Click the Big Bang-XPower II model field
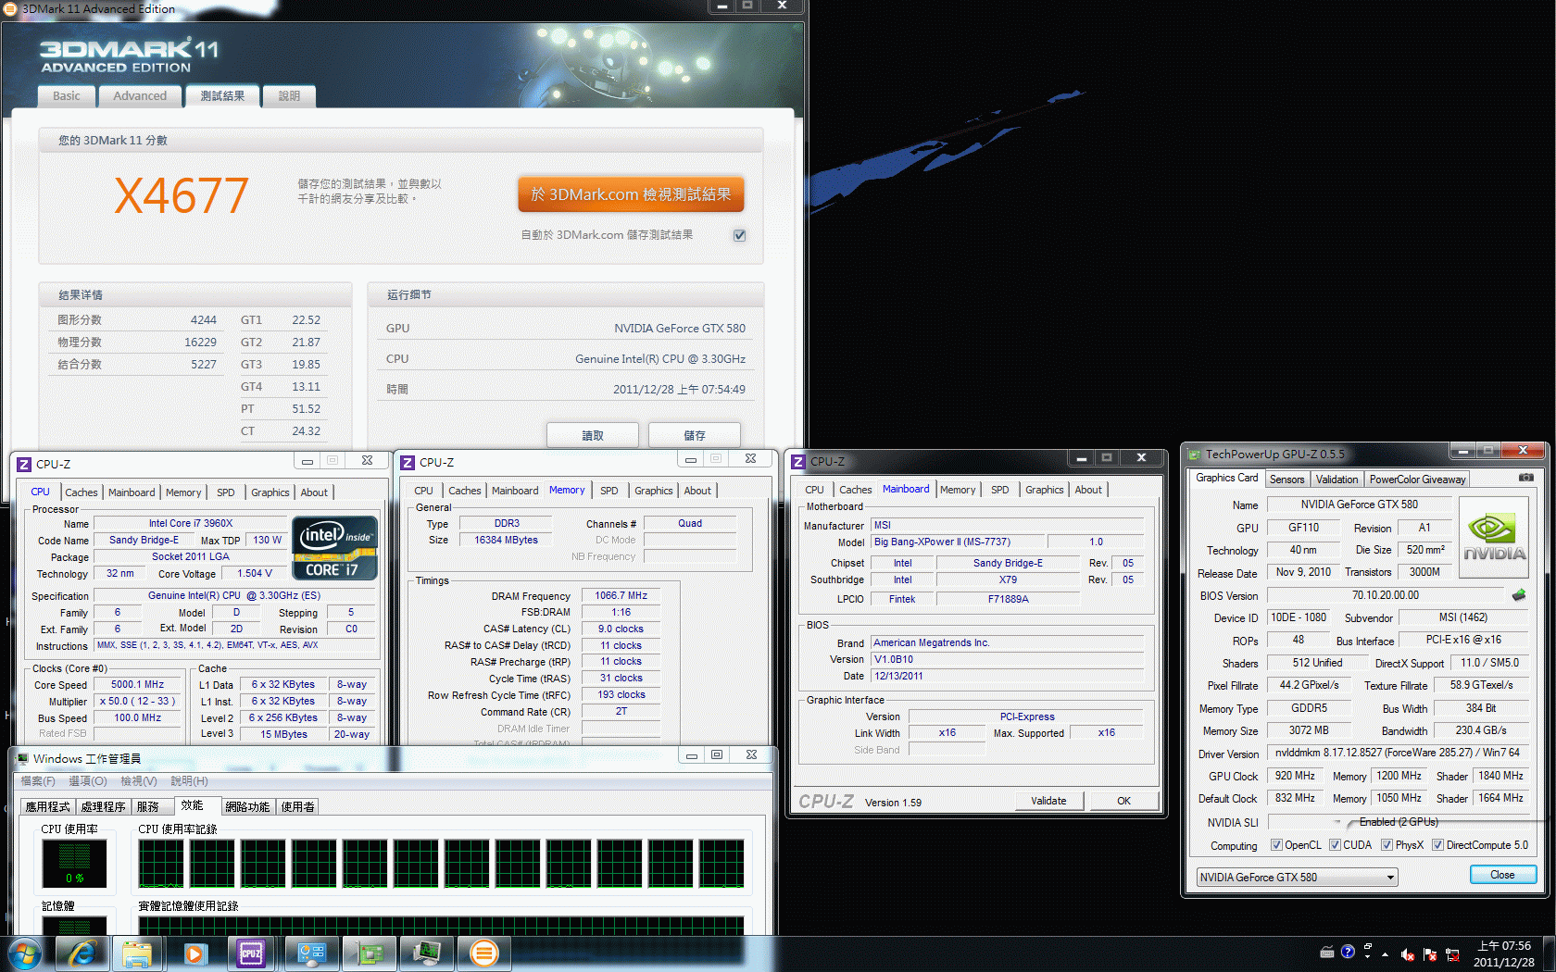 [958, 542]
